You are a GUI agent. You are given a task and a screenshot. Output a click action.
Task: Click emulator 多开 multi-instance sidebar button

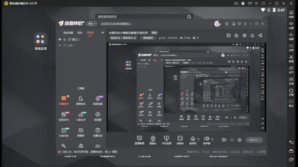(x=291, y=70)
